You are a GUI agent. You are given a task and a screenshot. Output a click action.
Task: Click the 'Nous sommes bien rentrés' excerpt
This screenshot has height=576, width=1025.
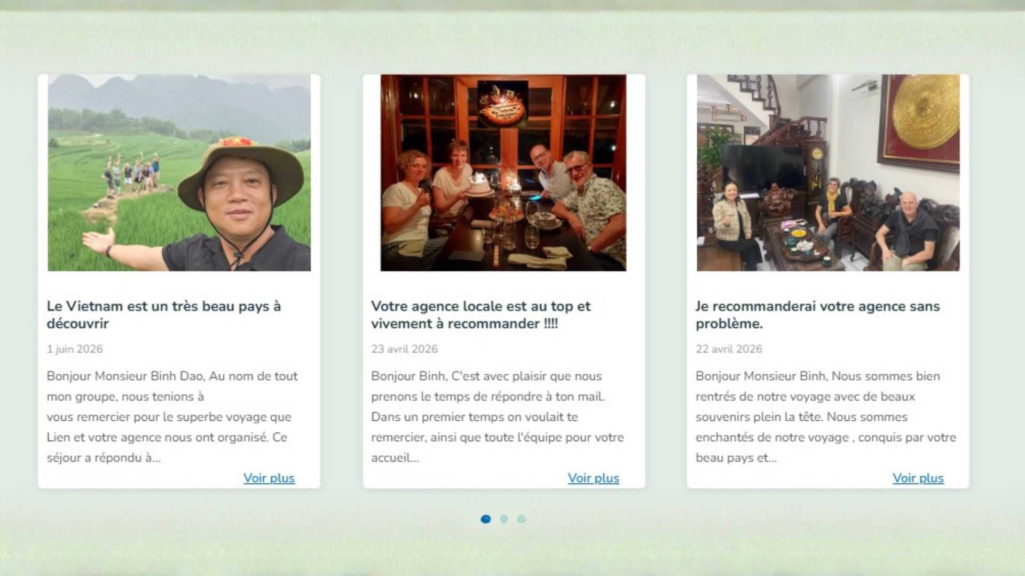(x=826, y=417)
